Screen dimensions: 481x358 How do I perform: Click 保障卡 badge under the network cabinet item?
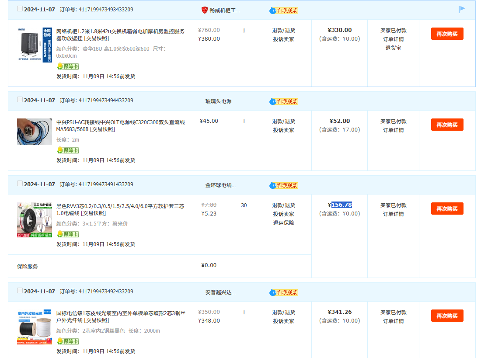tap(68, 66)
